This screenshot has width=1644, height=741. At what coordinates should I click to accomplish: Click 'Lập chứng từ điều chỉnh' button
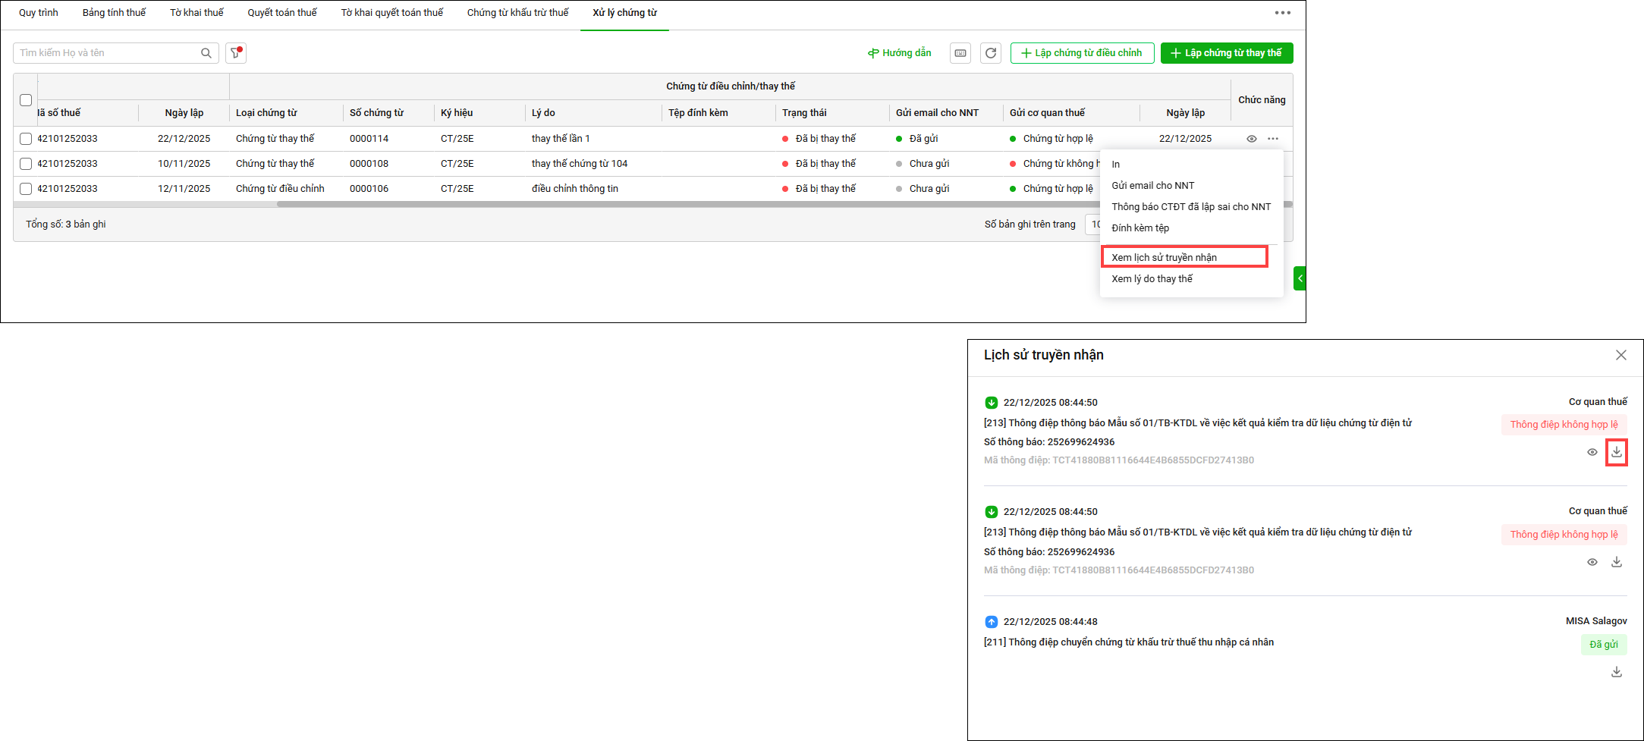coord(1082,53)
